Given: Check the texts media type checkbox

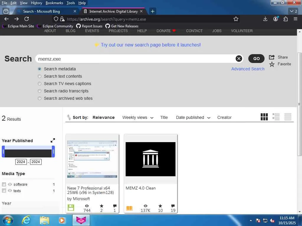Looking at the screenshot, I should pyautogui.click(x=4, y=191).
